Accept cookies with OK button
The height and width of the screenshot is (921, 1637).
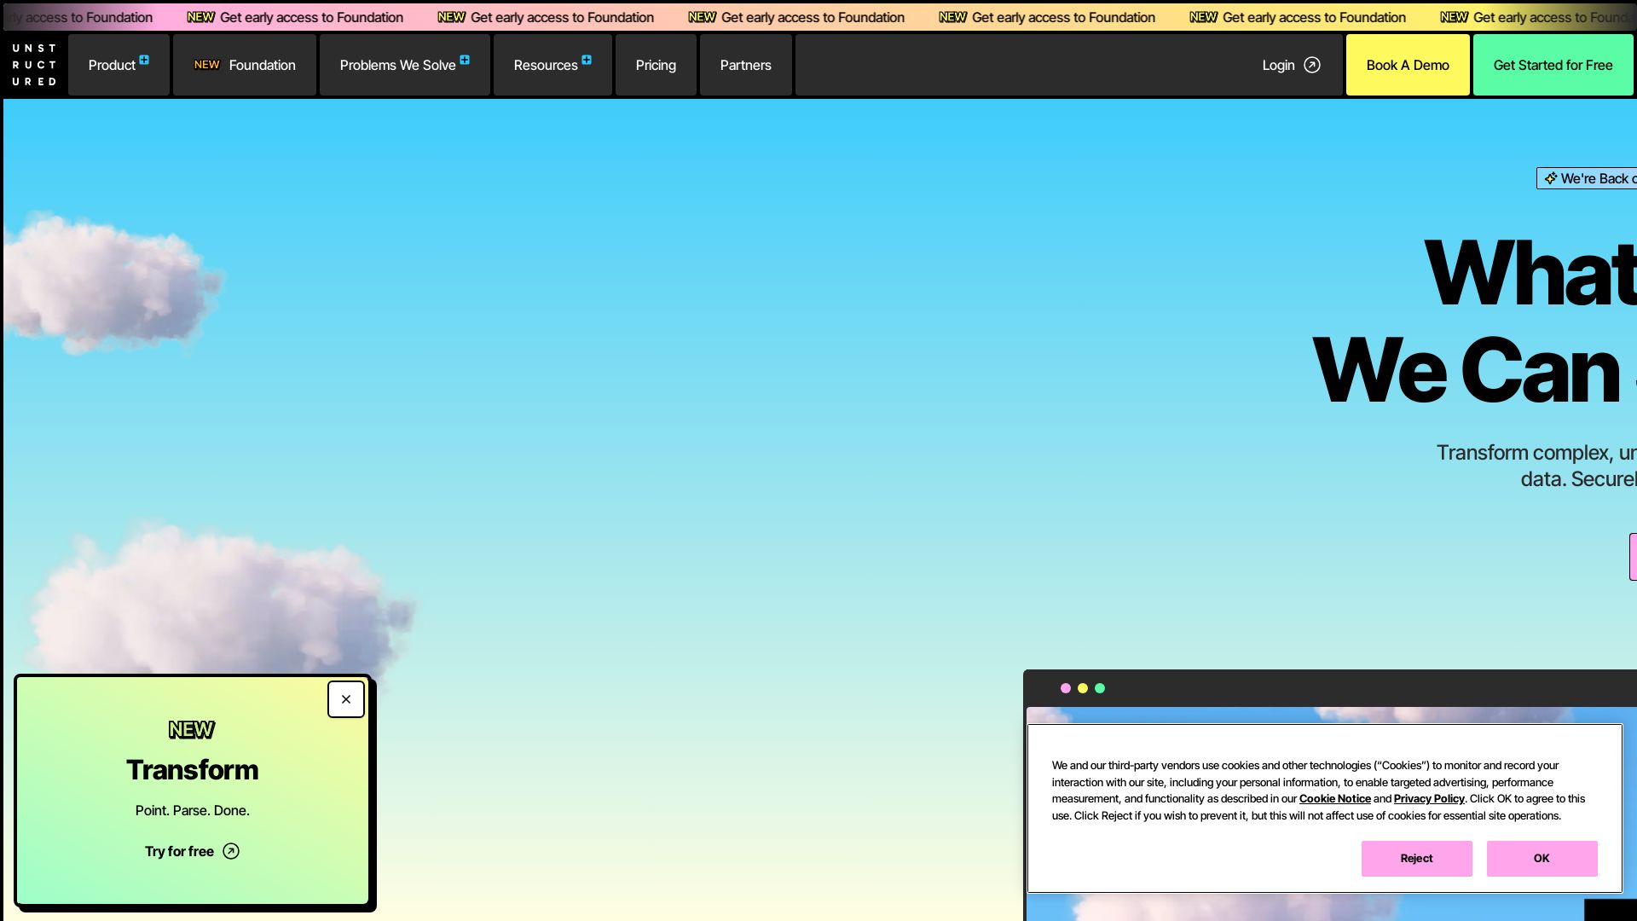[1542, 859]
